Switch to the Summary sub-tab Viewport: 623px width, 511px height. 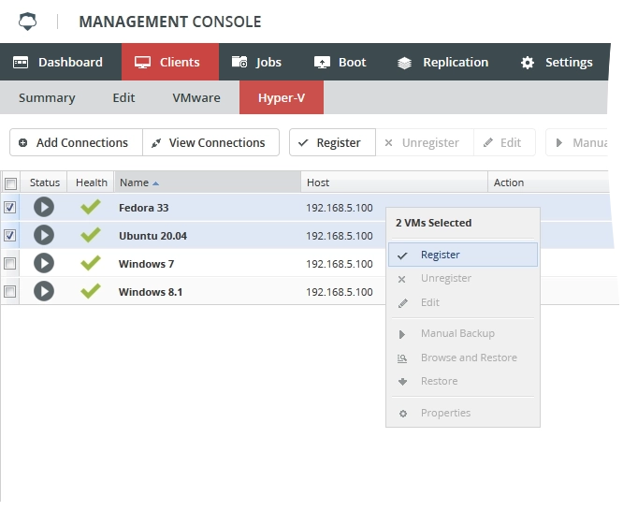coord(47,97)
